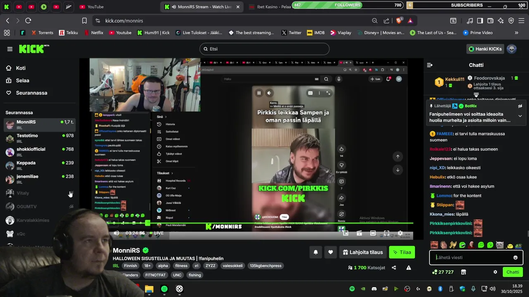The width and height of the screenshot is (529, 297).
Task: Select the Keppada channel in the sidebar
Action: coord(39,165)
